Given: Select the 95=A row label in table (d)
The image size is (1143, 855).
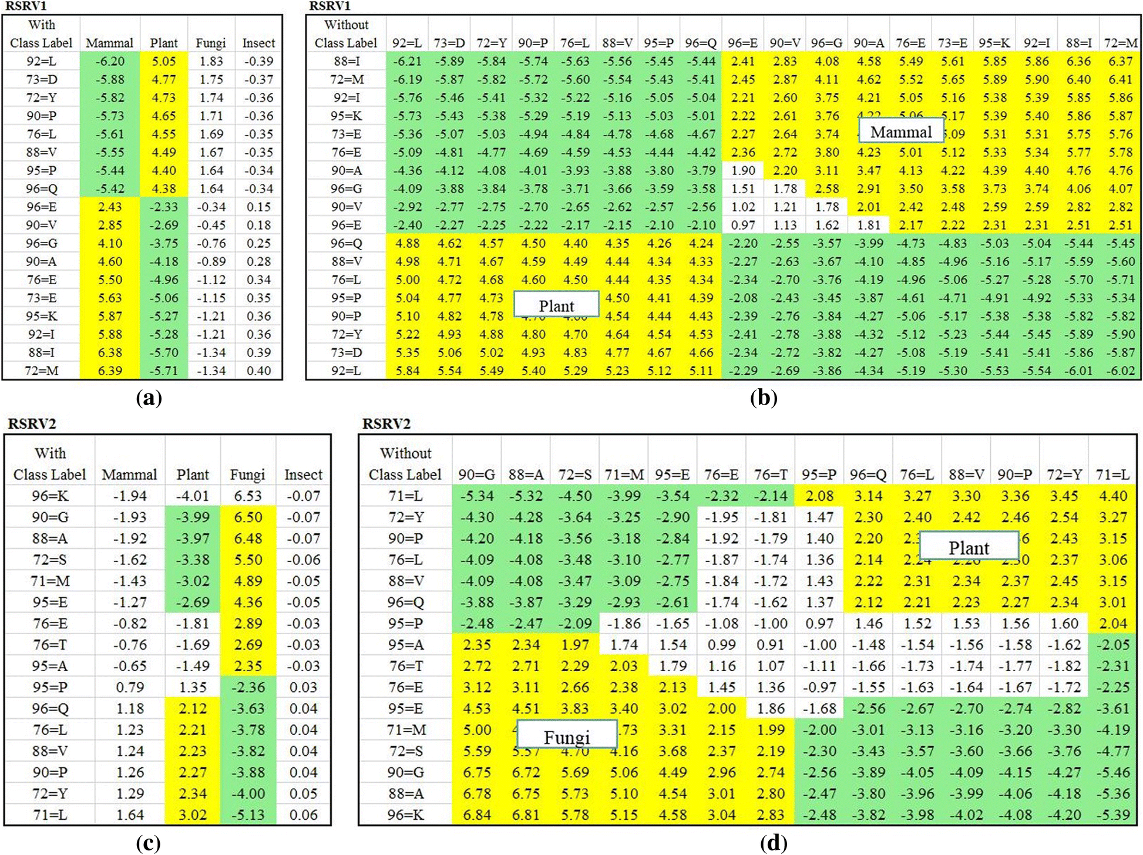Looking at the screenshot, I should pos(405,645).
